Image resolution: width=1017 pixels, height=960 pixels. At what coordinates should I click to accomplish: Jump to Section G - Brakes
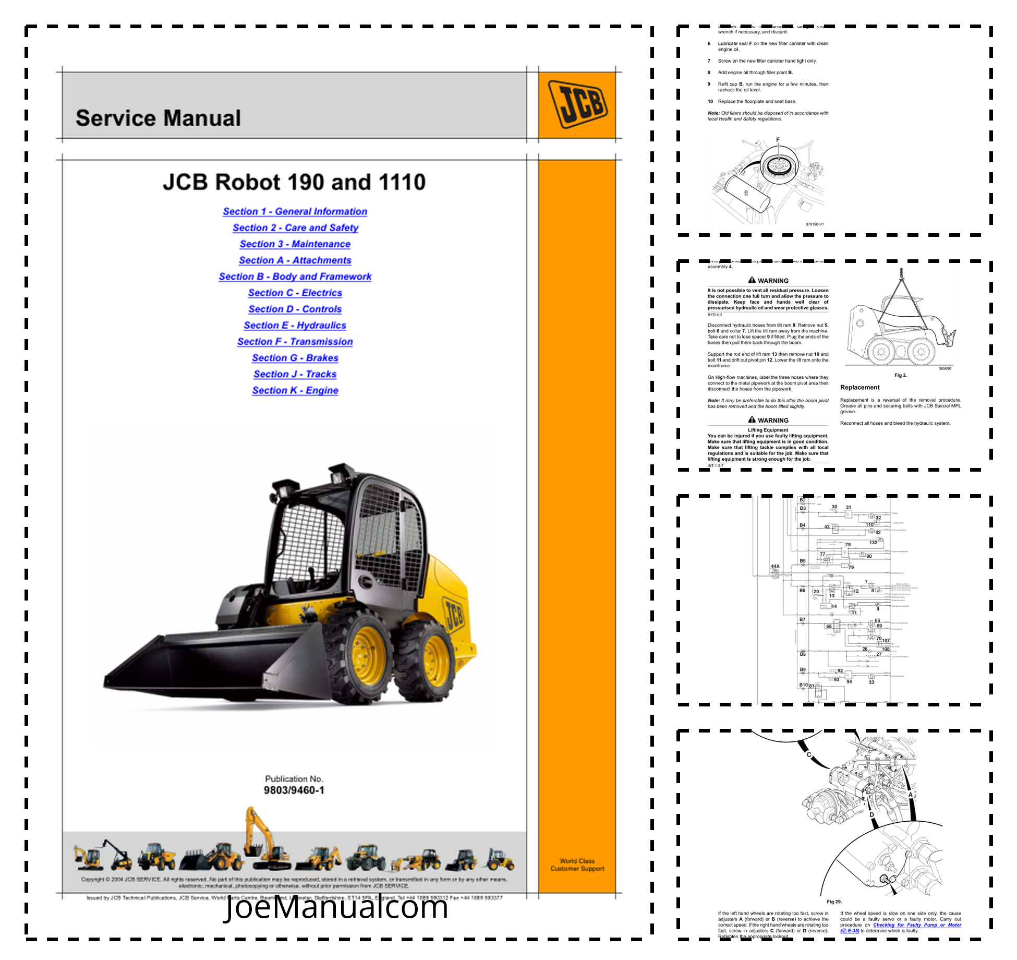[295, 358]
